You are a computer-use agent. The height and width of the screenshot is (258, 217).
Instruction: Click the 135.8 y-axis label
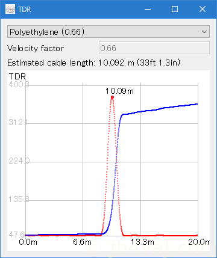[19, 199]
